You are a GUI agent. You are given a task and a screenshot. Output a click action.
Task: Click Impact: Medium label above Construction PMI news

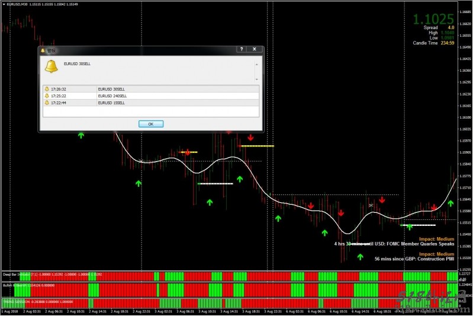click(436, 254)
